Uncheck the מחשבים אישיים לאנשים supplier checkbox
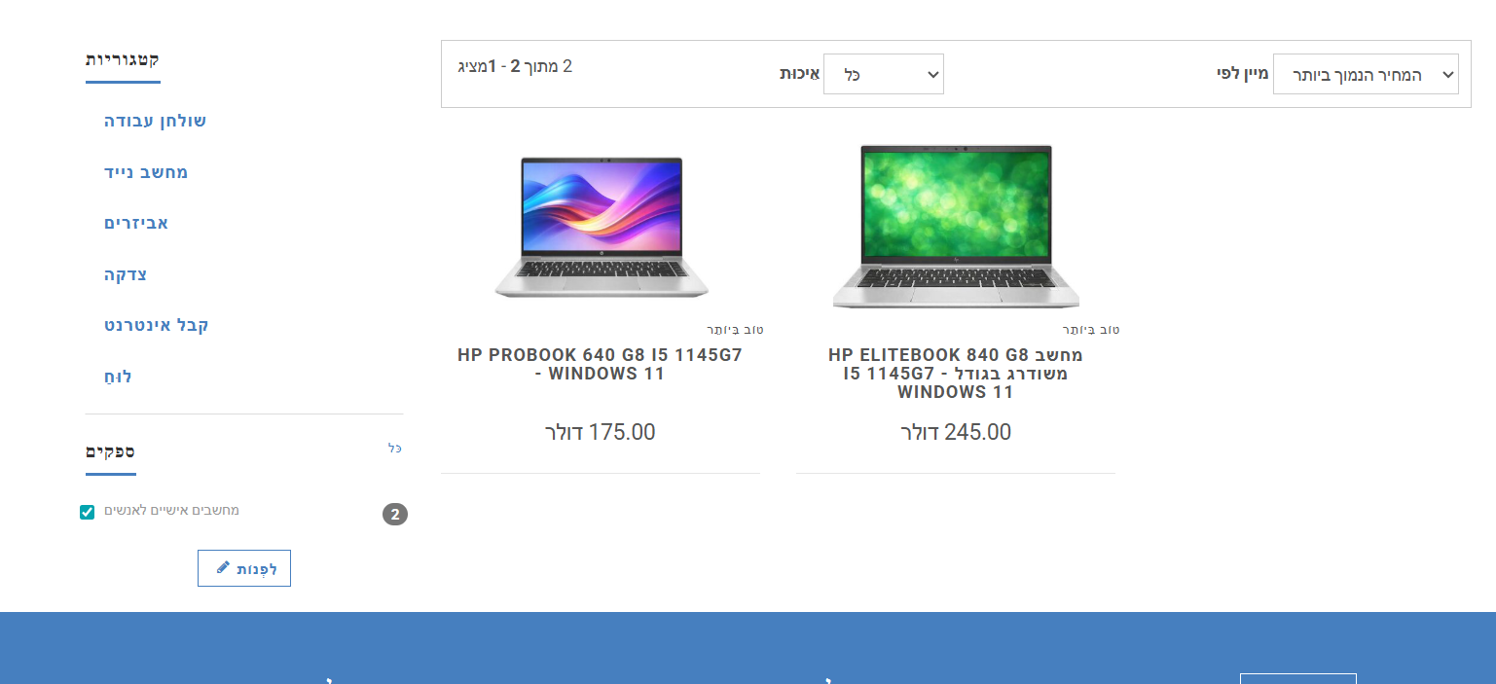The image size is (1496, 684). [88, 512]
